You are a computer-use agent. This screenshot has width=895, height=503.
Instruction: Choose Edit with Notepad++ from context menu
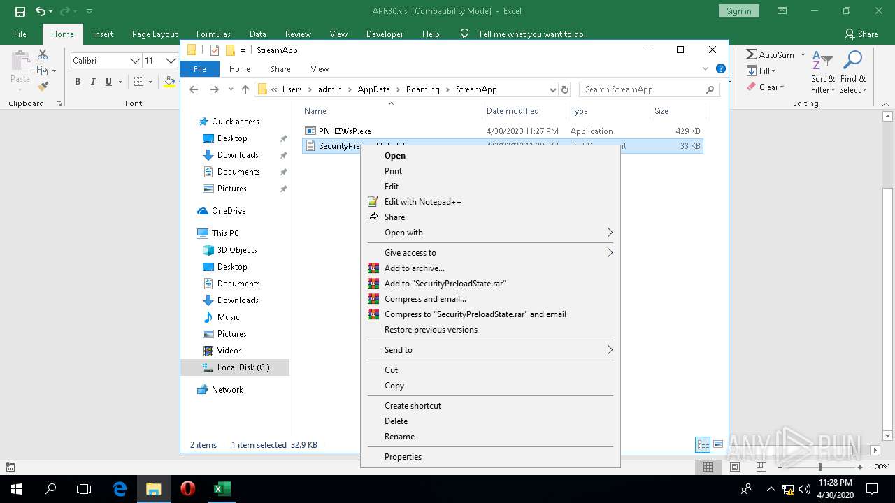tap(422, 202)
